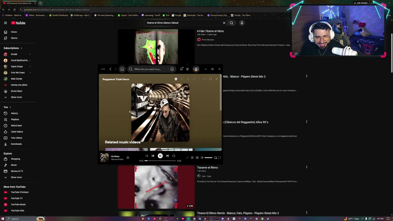Image resolution: width=393 pixels, height=221 pixels.
Task: Open the You section chevron
Action: coord(10,107)
